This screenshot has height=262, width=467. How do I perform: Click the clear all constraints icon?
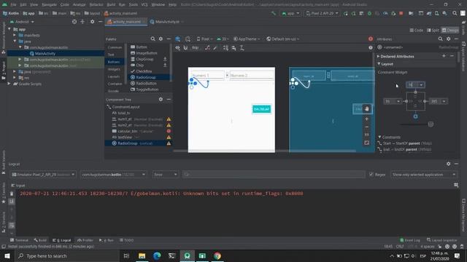point(207,48)
